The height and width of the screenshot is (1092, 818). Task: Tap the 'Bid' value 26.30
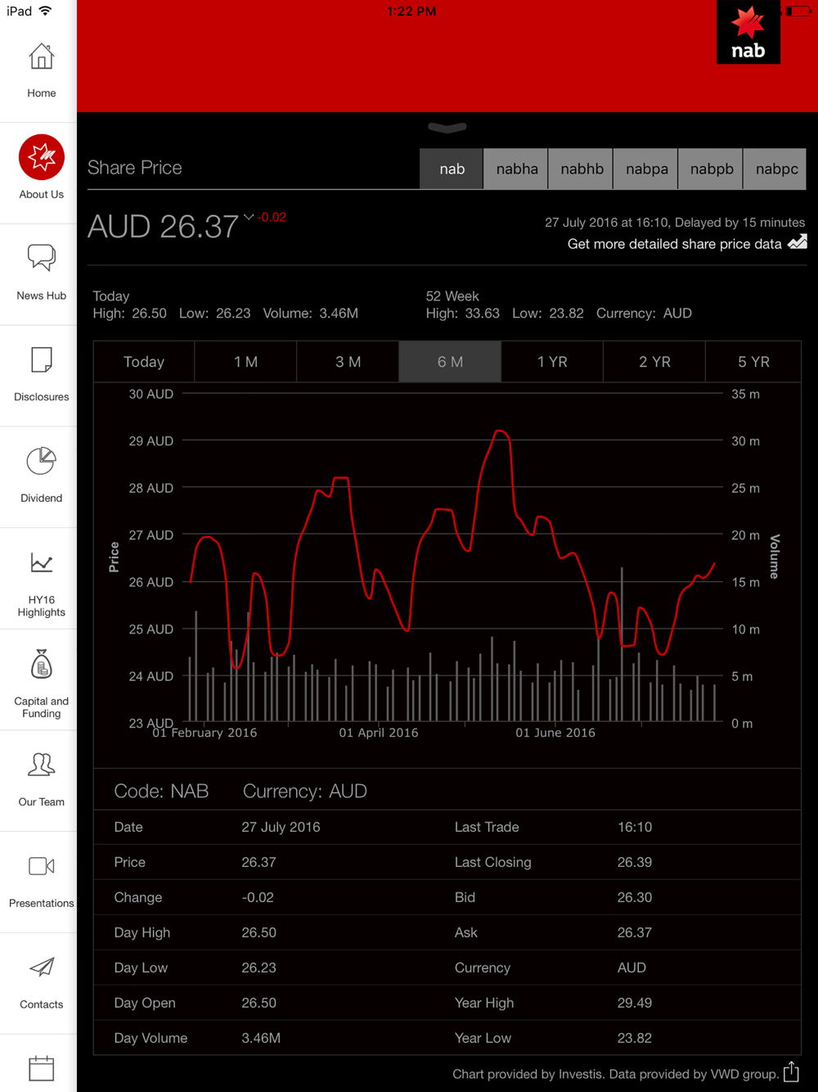pyautogui.click(x=635, y=898)
